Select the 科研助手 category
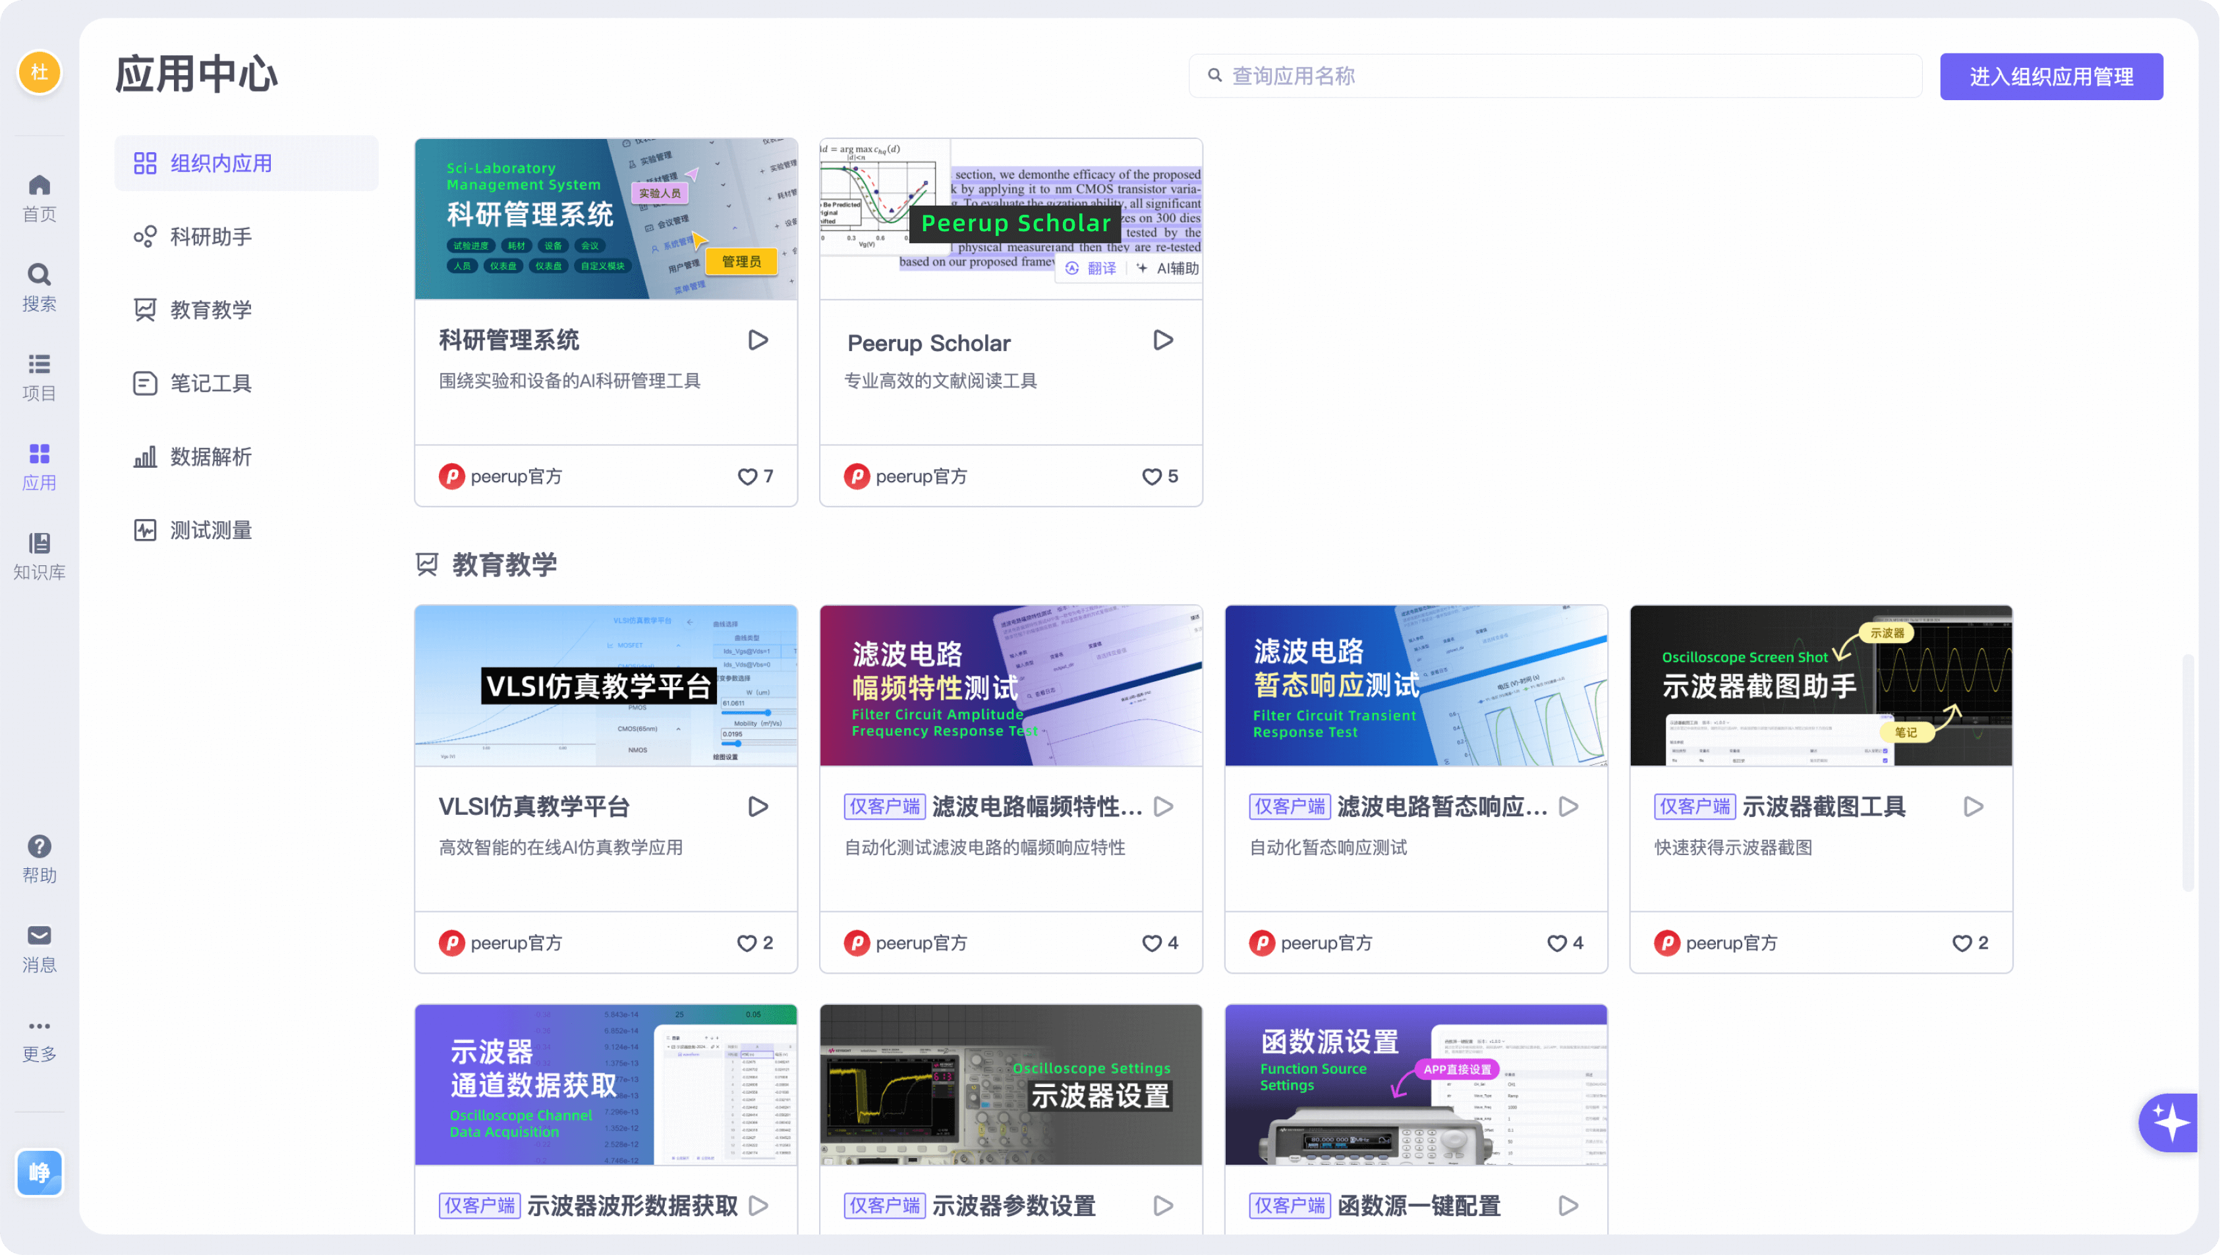The width and height of the screenshot is (2220, 1255). tap(210, 237)
